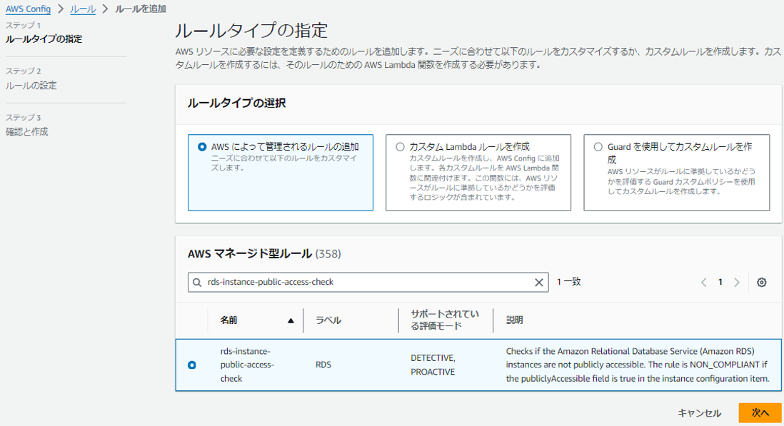
Task: Click the DETECTIVE, PROACTIVE cell
Action: (433, 365)
